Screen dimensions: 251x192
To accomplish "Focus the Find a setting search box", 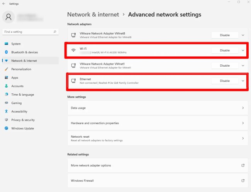I will [31, 32].
